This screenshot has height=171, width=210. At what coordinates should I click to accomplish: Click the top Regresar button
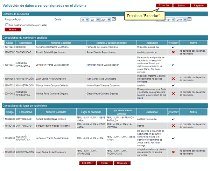click(x=199, y=6)
